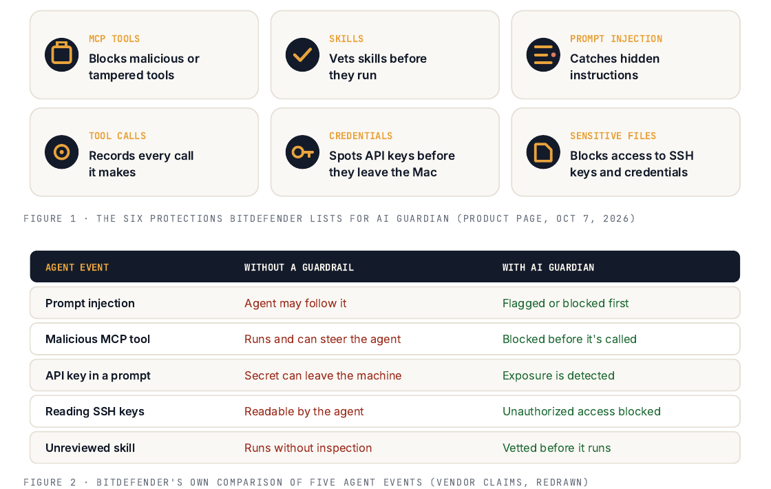The width and height of the screenshot is (771, 489).
Task: Click the 'Exposure is detected' cell
Action: point(558,375)
